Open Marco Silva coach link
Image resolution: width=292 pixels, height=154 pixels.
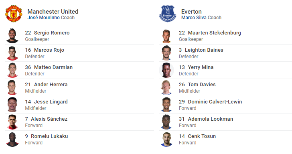pyautogui.click(x=194, y=18)
